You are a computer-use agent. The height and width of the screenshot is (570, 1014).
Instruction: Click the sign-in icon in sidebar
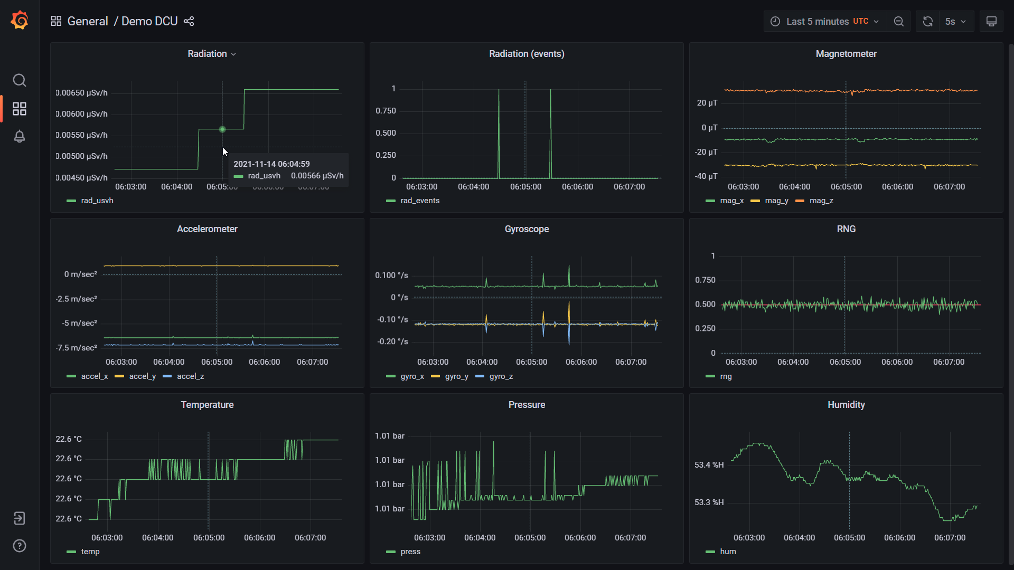coord(20,518)
